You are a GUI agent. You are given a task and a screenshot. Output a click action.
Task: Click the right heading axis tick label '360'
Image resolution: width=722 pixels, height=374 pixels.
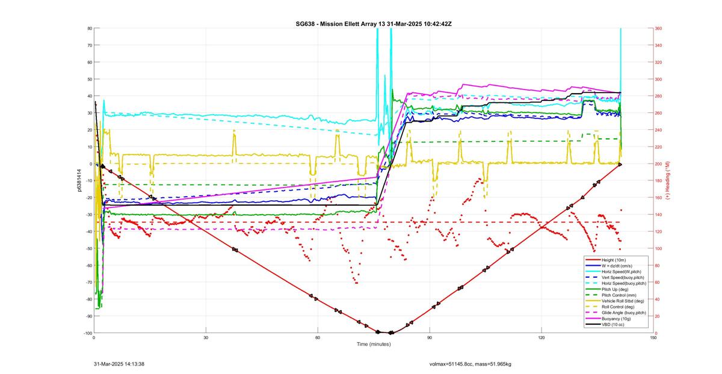coord(659,28)
